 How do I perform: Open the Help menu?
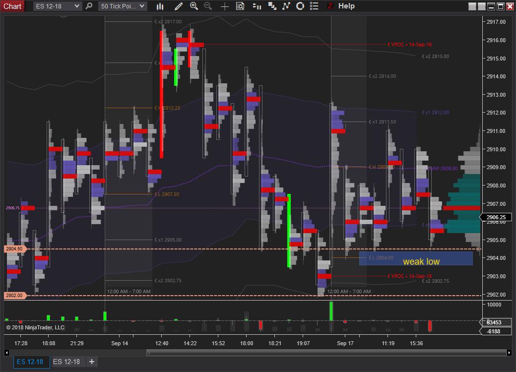coord(346,6)
